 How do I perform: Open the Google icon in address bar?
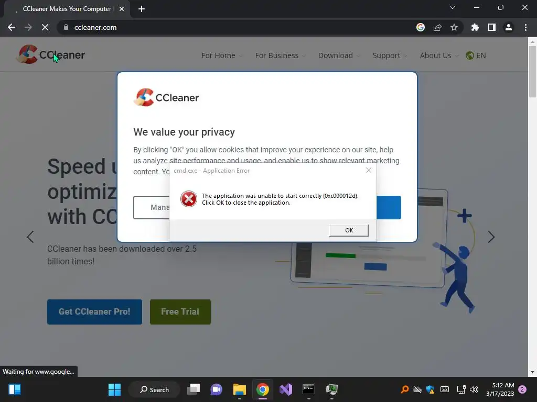[421, 27]
